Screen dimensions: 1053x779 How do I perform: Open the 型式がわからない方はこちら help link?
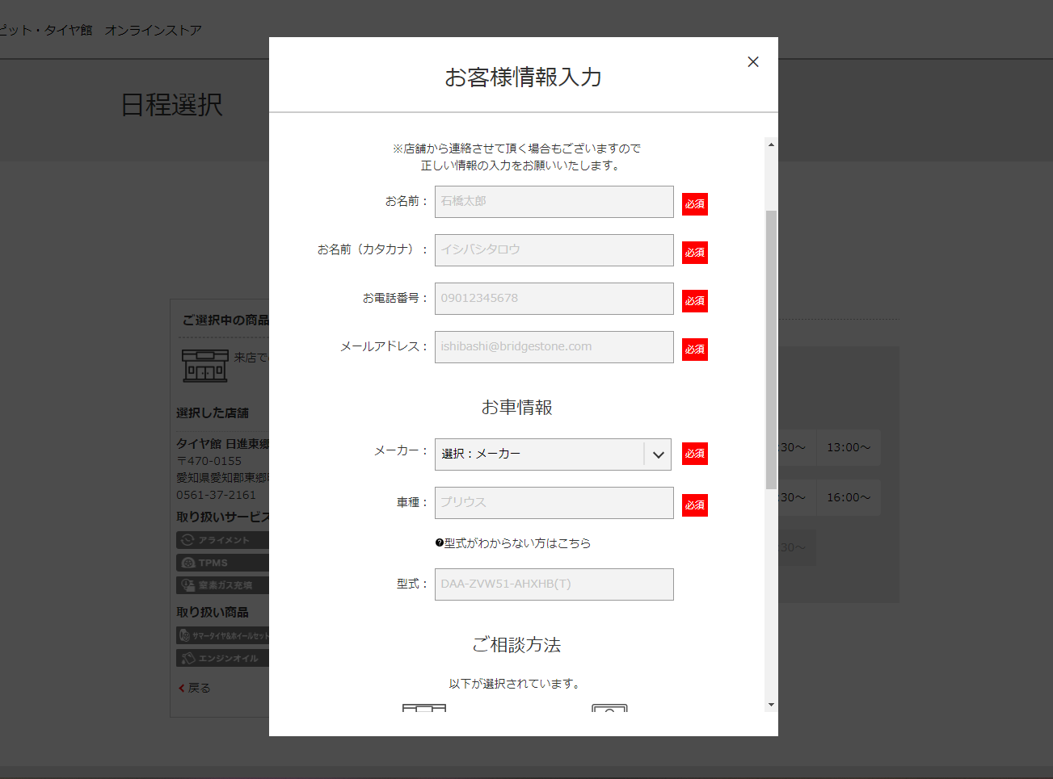[513, 543]
